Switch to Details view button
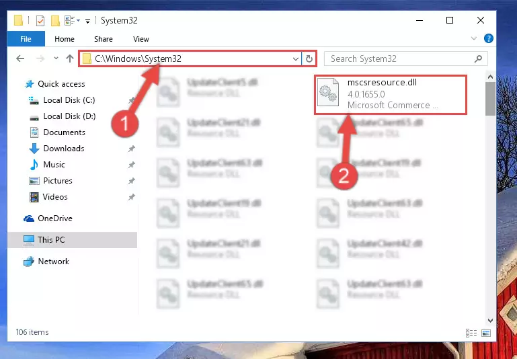 471,333
